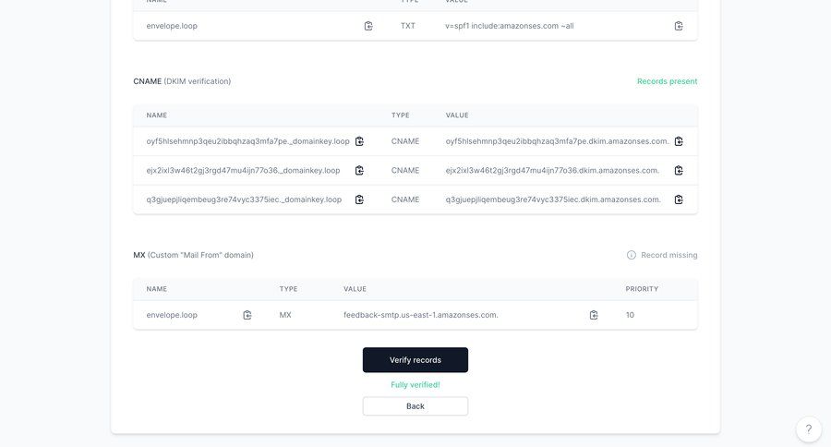This screenshot has height=447, width=831.
Task: Click the MX type cell
Action: pyautogui.click(x=285, y=315)
